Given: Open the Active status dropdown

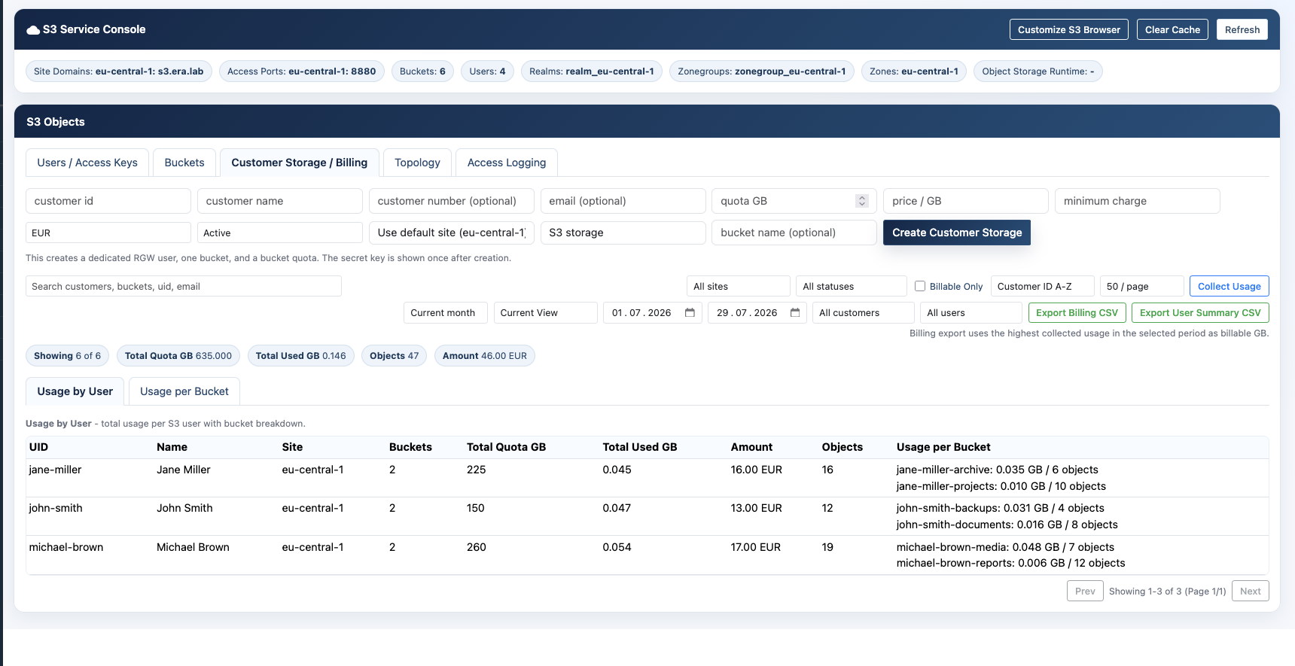Looking at the screenshot, I should [x=280, y=233].
